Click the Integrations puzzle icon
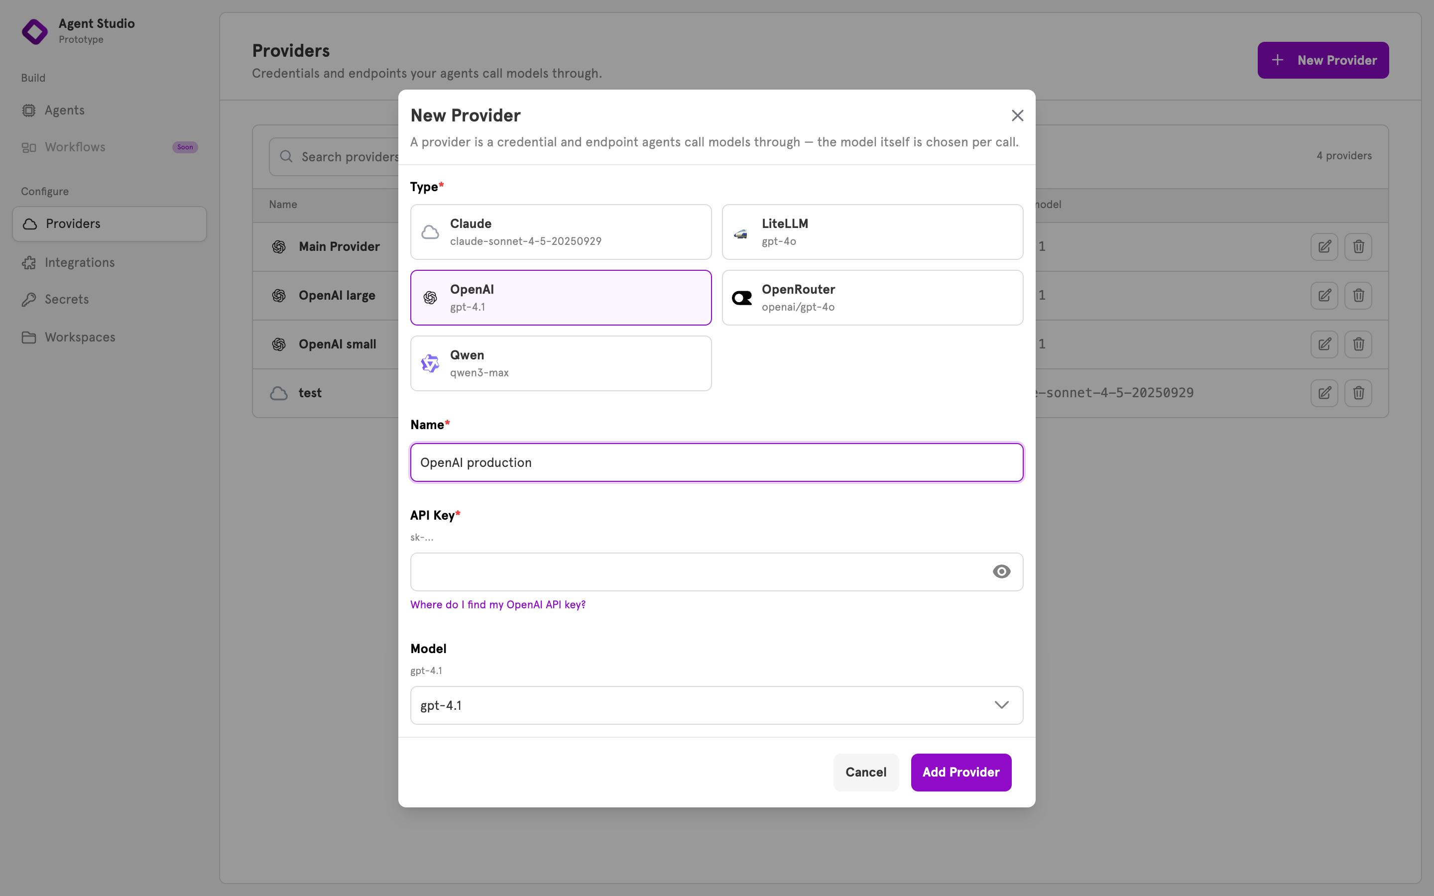Screen dimensions: 1434x896 (29, 262)
